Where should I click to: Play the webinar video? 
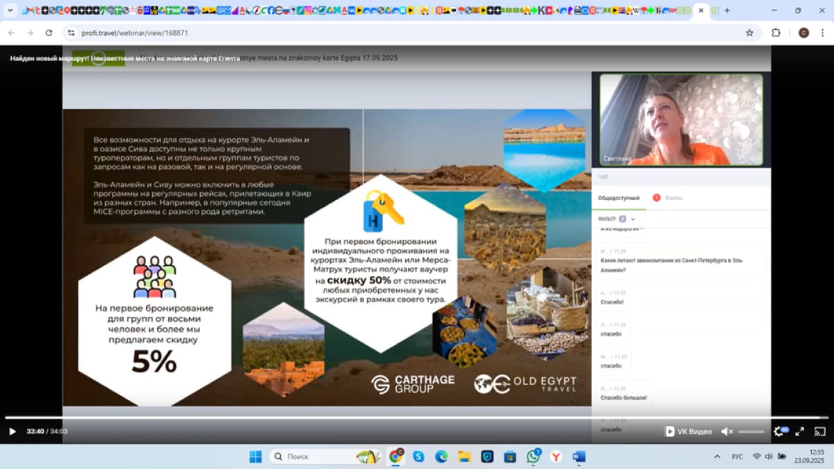click(x=12, y=431)
